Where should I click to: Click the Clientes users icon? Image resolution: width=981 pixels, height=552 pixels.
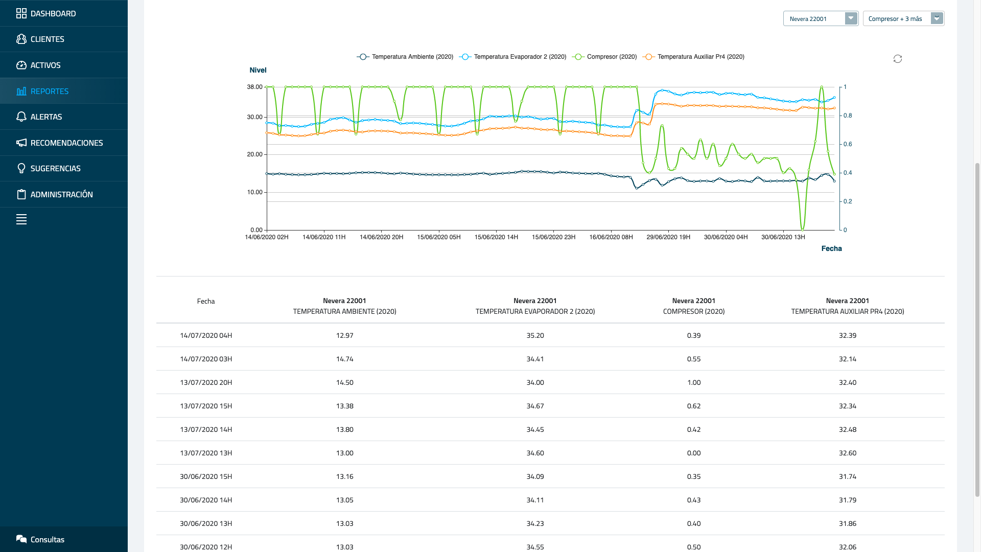(x=21, y=39)
